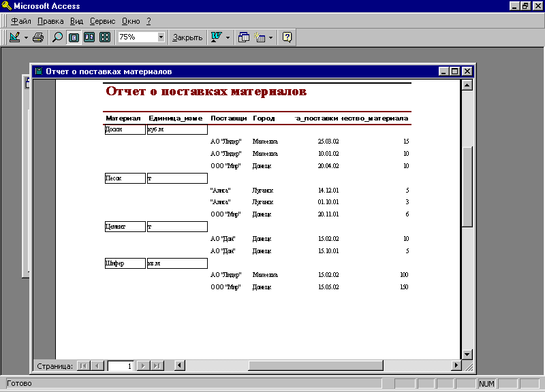Toggle two pages preview mode

click(x=89, y=37)
